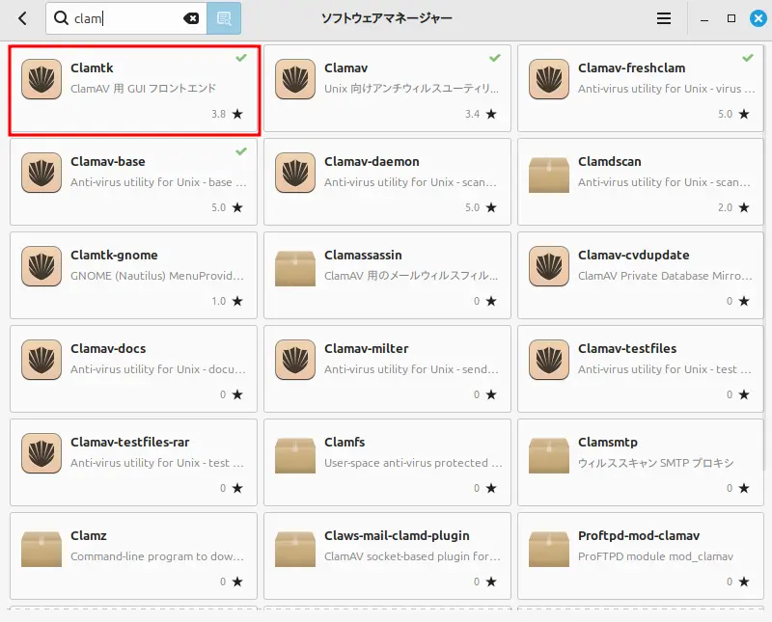Open the Clamtk-gnome title
The width and height of the screenshot is (772, 622).
(x=114, y=255)
